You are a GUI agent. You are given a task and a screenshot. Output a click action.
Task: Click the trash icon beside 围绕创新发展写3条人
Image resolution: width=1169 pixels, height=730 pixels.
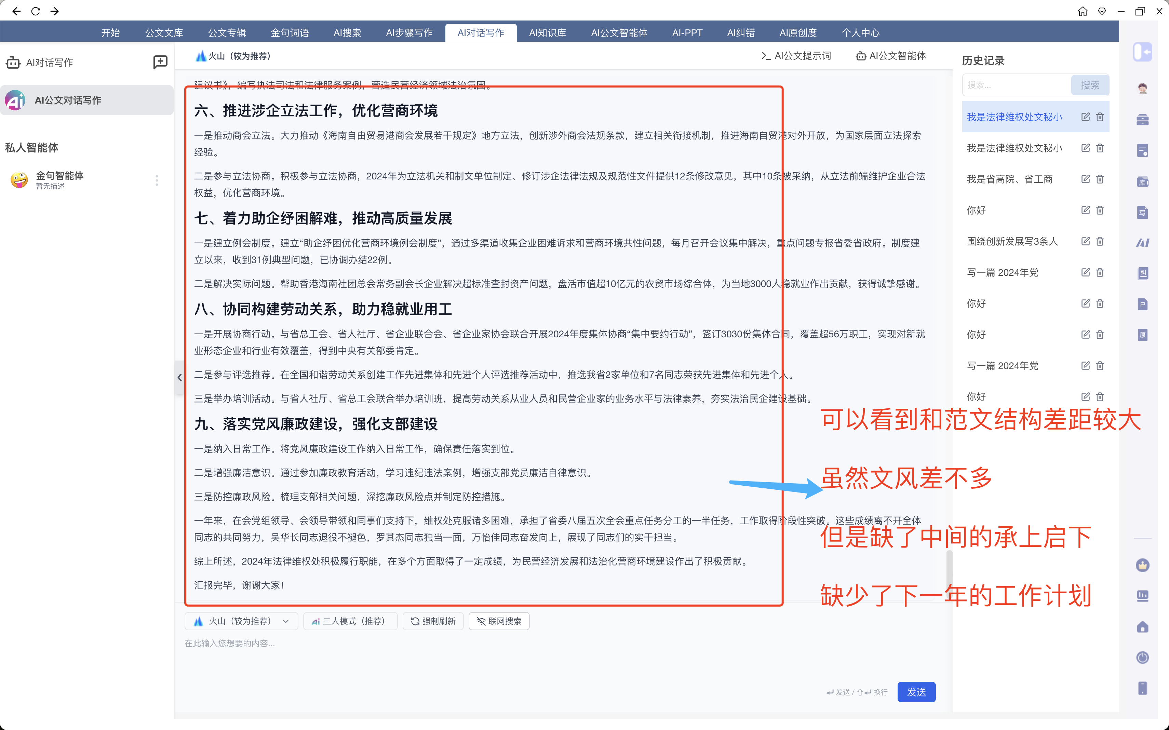coord(1100,241)
